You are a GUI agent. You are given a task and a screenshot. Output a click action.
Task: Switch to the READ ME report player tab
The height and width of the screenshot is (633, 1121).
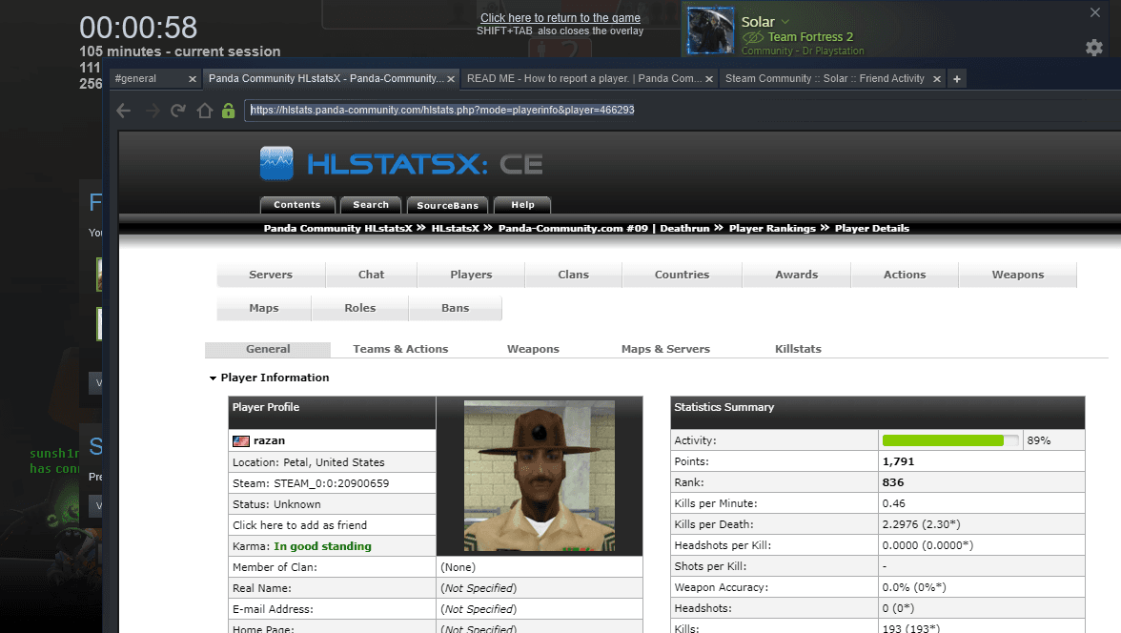pyautogui.click(x=585, y=78)
